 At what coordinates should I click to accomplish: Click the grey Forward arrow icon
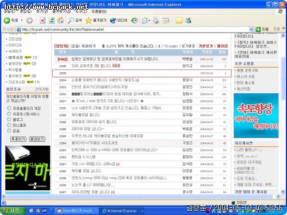point(29,20)
